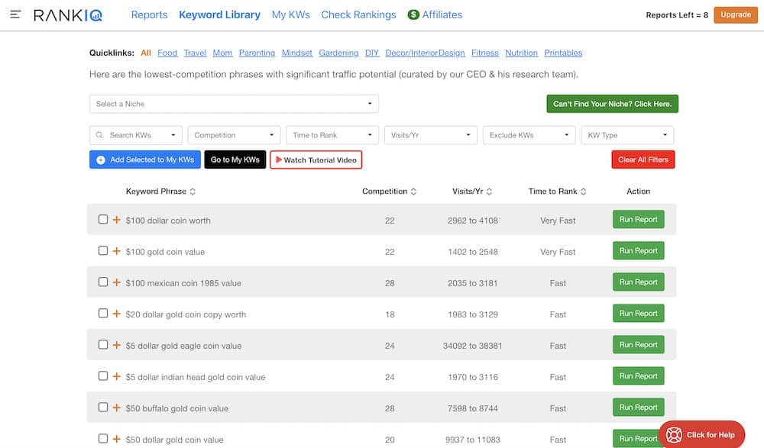Switch to My KWs tab
764x448 pixels.
pyautogui.click(x=291, y=15)
